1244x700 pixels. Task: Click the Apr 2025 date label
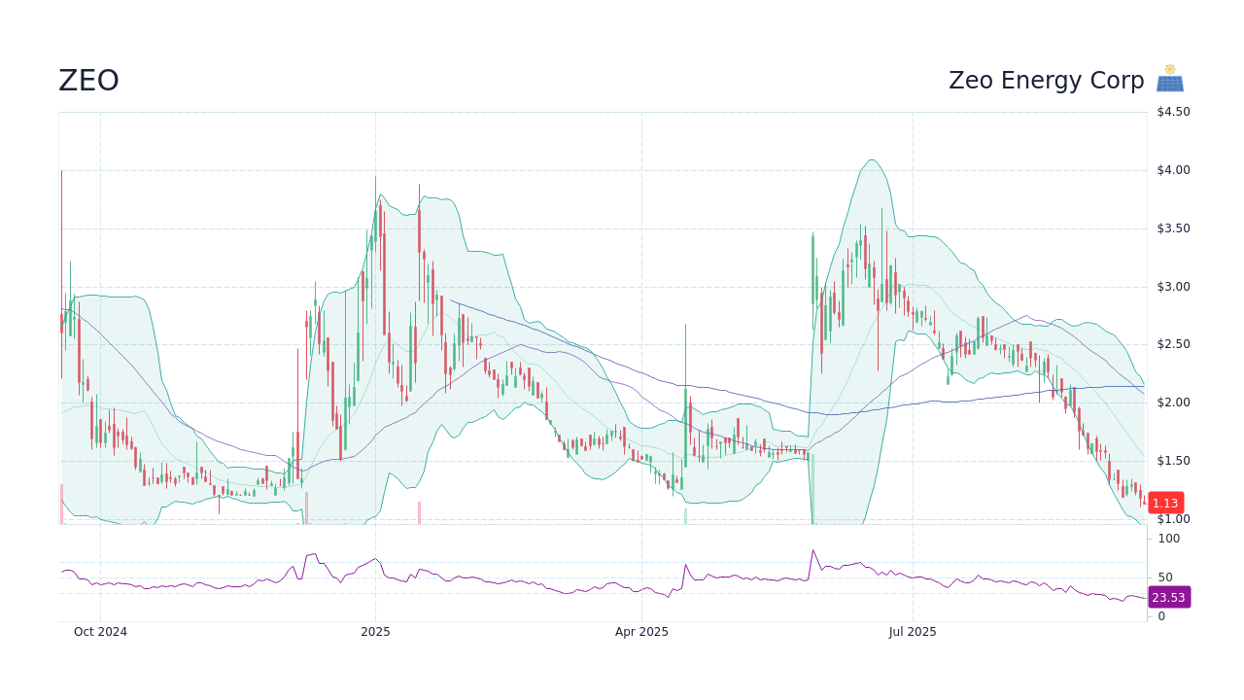click(x=640, y=631)
